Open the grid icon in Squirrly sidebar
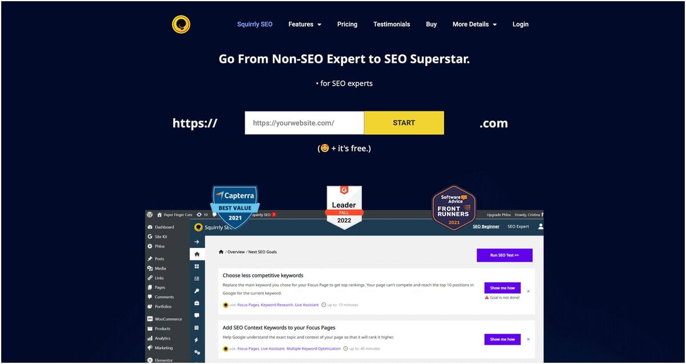Screen dimensions: 686x364 coord(197,266)
